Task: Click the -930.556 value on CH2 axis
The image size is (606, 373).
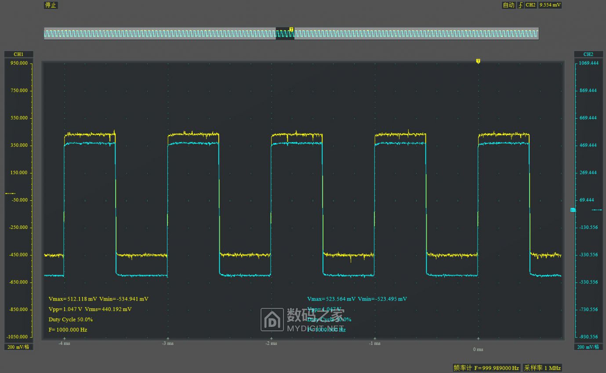Action: point(589,337)
